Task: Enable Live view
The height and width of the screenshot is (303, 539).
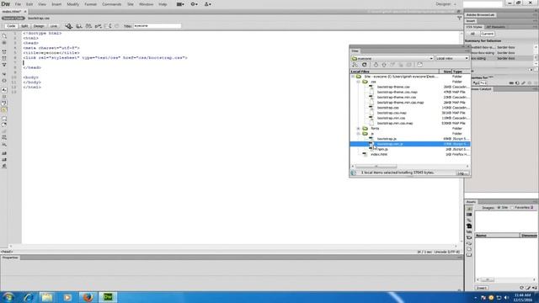Action: coord(54,26)
